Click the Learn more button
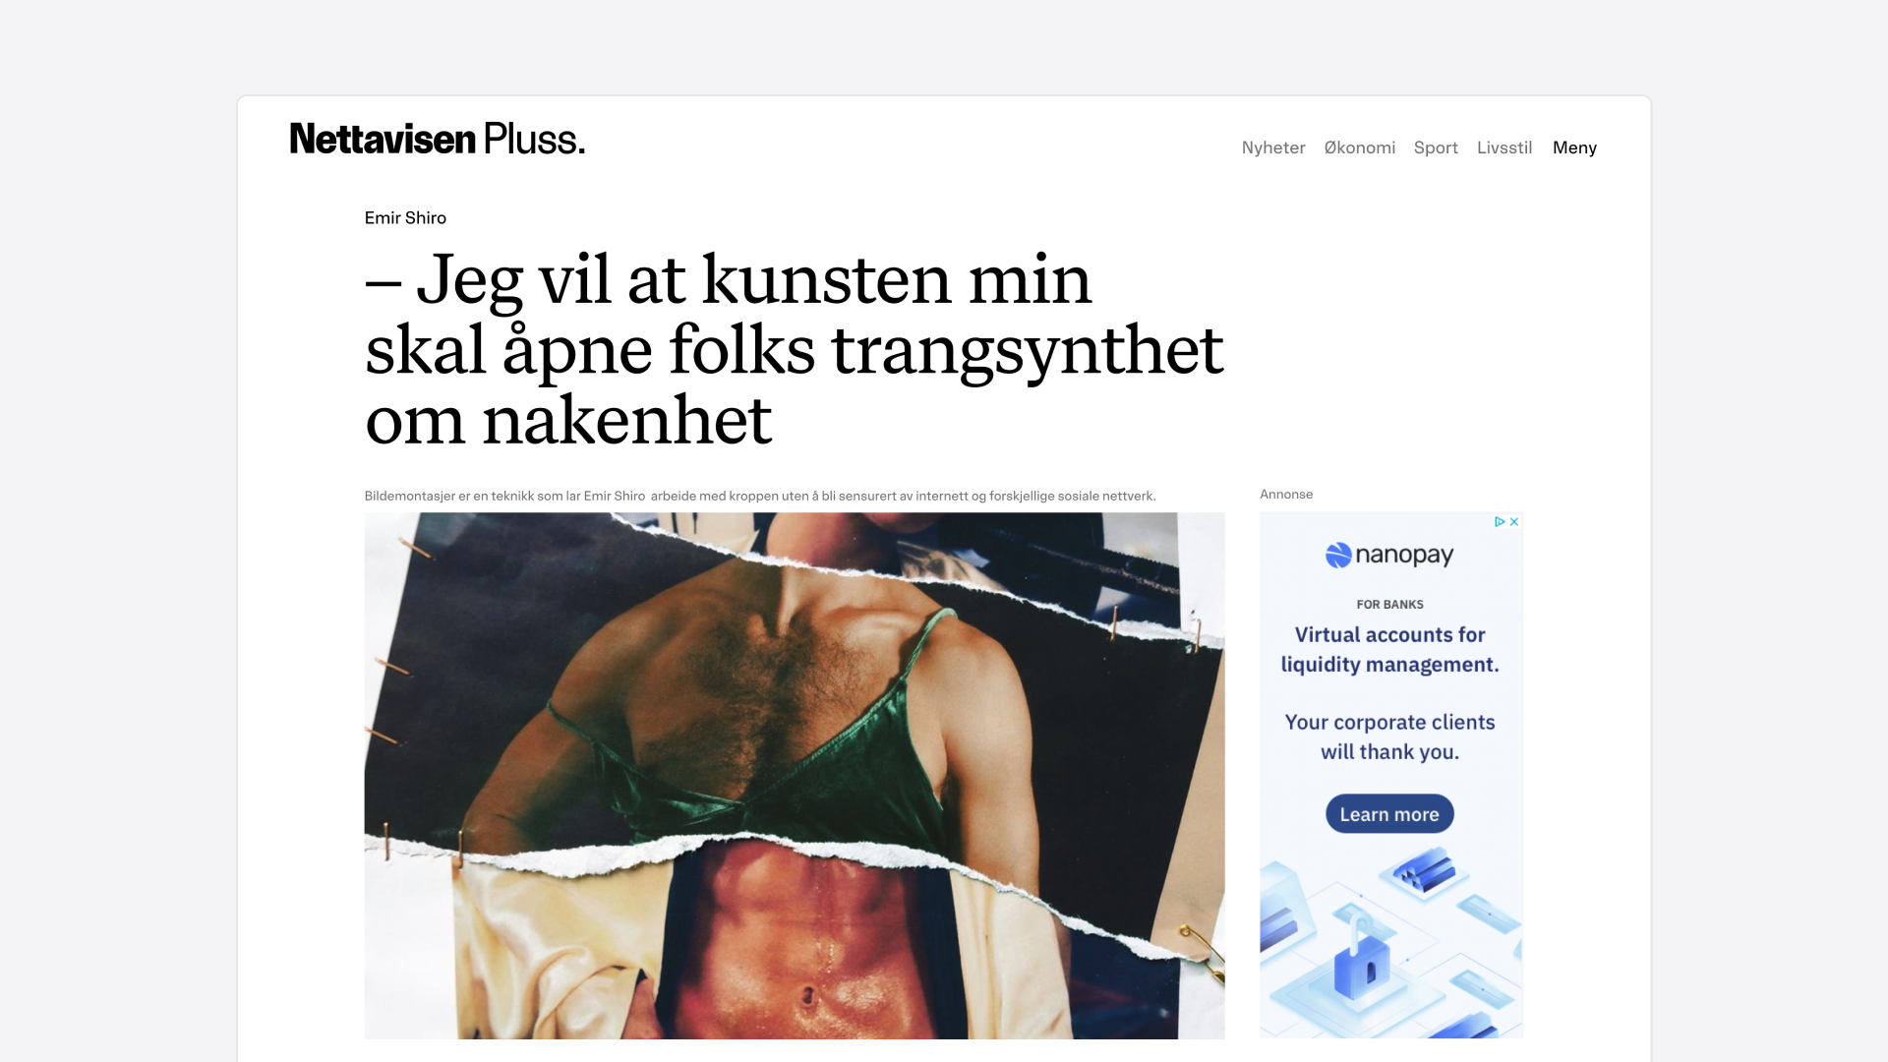Viewport: 1888px width, 1062px height. pyautogui.click(x=1389, y=814)
